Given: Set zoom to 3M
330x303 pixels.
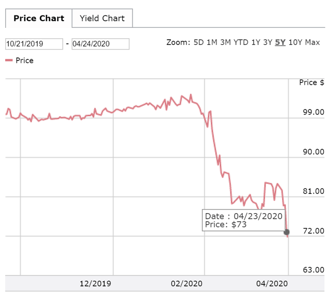Looking at the screenshot, I should point(225,42).
